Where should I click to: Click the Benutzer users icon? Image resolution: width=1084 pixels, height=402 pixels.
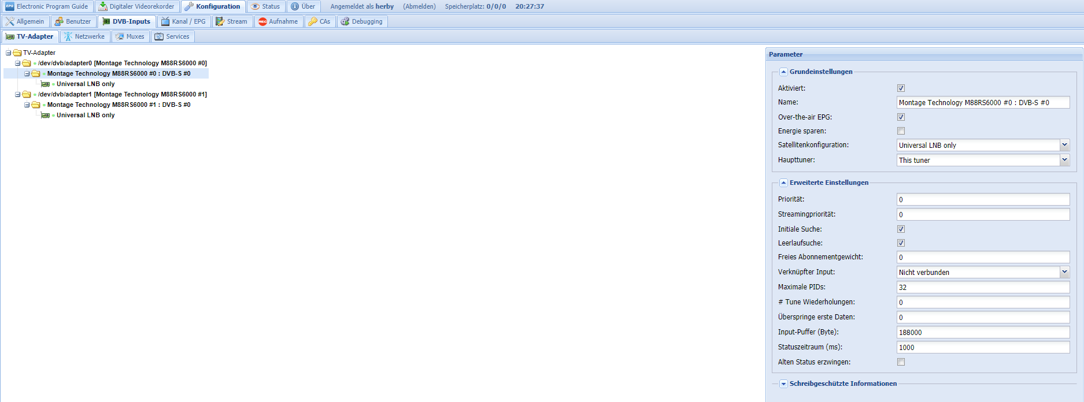[59, 21]
